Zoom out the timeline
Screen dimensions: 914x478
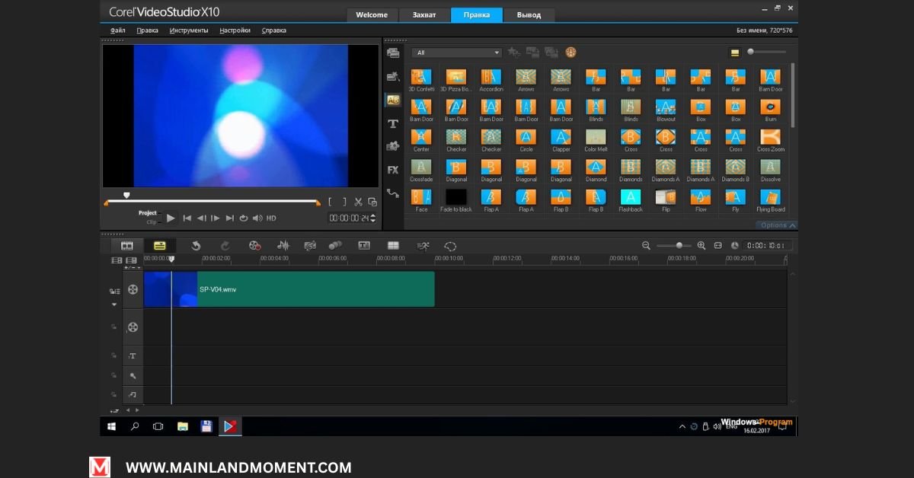coord(646,246)
